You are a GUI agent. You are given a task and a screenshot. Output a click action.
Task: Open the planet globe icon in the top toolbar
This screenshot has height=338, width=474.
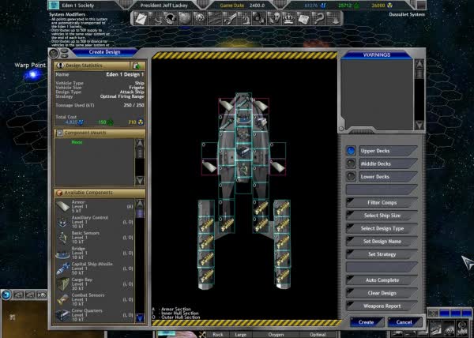point(184,18)
